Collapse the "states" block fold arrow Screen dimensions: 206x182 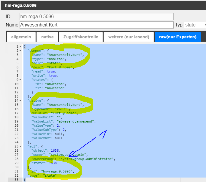click(20, 80)
